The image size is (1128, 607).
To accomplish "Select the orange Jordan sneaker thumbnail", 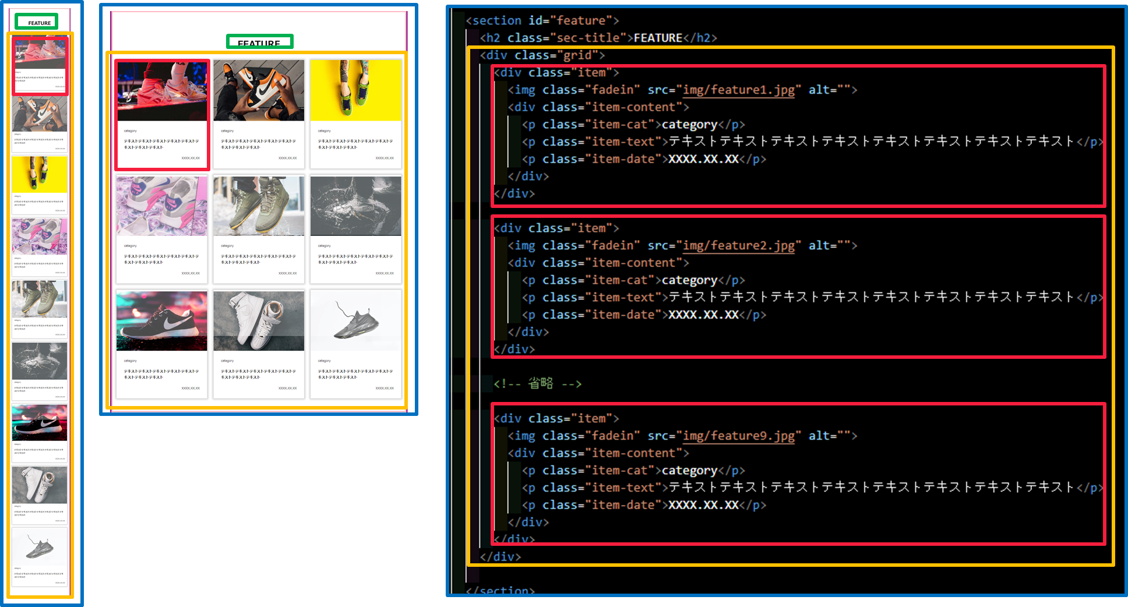I will click(258, 90).
